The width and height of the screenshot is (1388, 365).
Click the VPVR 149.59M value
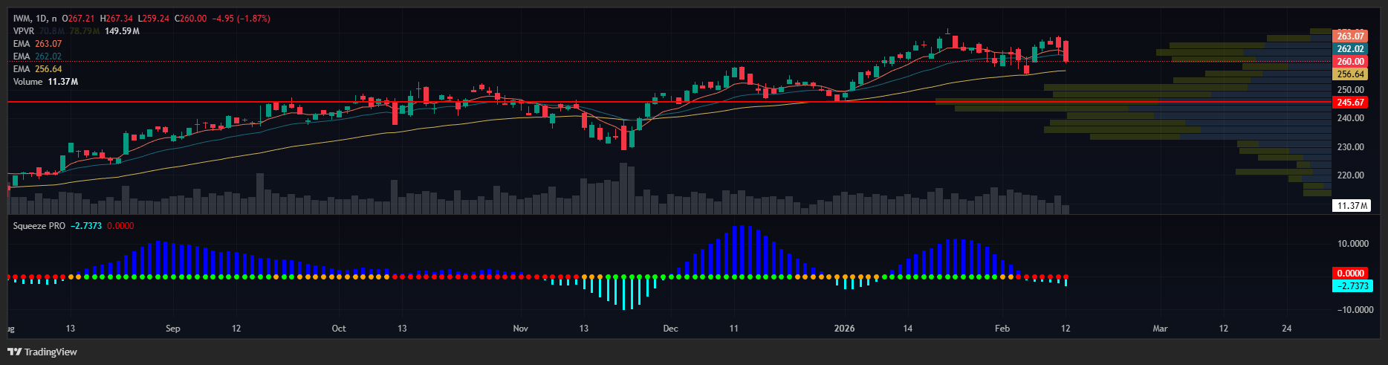point(123,31)
